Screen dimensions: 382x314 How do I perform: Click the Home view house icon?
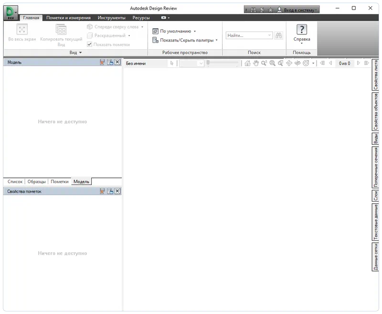tap(247, 64)
